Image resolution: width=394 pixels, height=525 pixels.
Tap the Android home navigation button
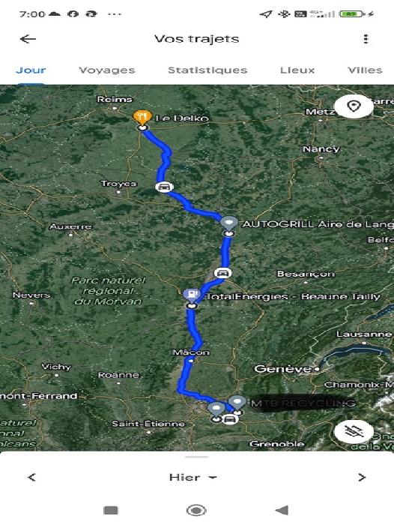point(196,510)
